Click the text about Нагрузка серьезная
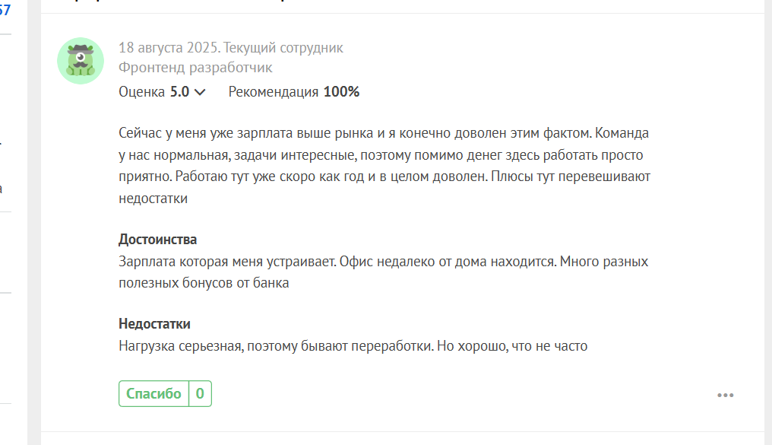The height and width of the screenshot is (445, 772). point(353,346)
